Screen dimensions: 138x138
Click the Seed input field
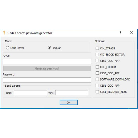coord(47,62)
